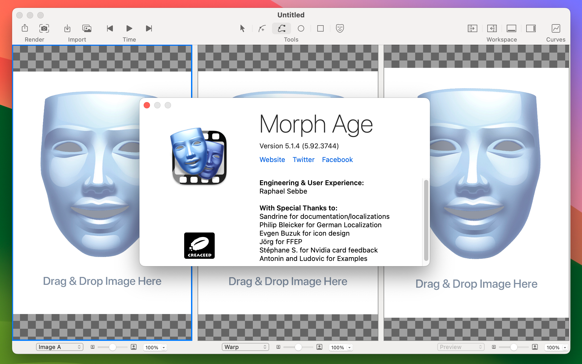Adjust the left pane zoom slider

[x=113, y=347]
